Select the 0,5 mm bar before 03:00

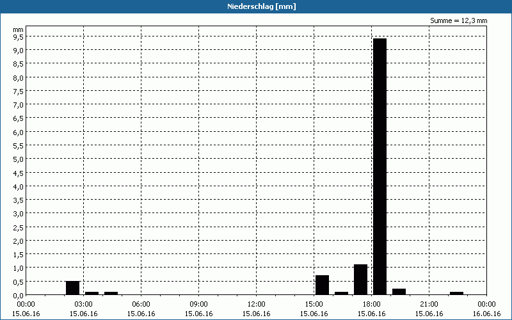pyautogui.click(x=72, y=287)
